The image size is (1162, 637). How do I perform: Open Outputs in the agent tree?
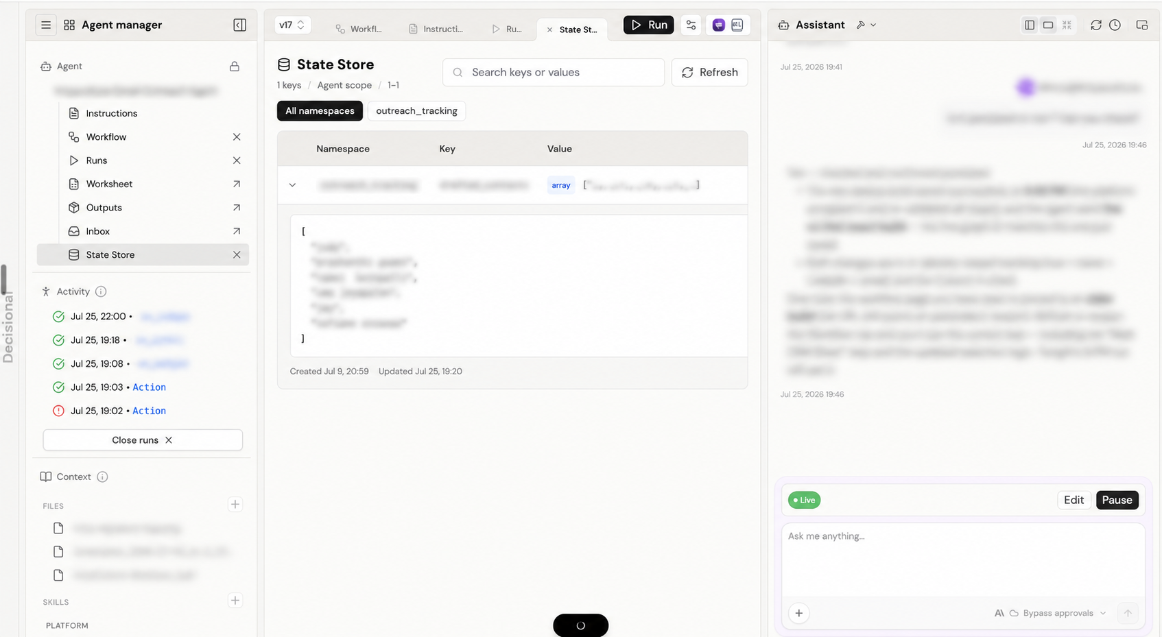[x=104, y=208]
